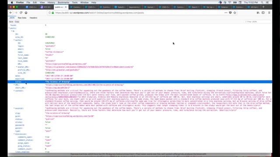This screenshot has width=280, height=157.
Task: Open the Bookmarks menu
Action: 63,3
